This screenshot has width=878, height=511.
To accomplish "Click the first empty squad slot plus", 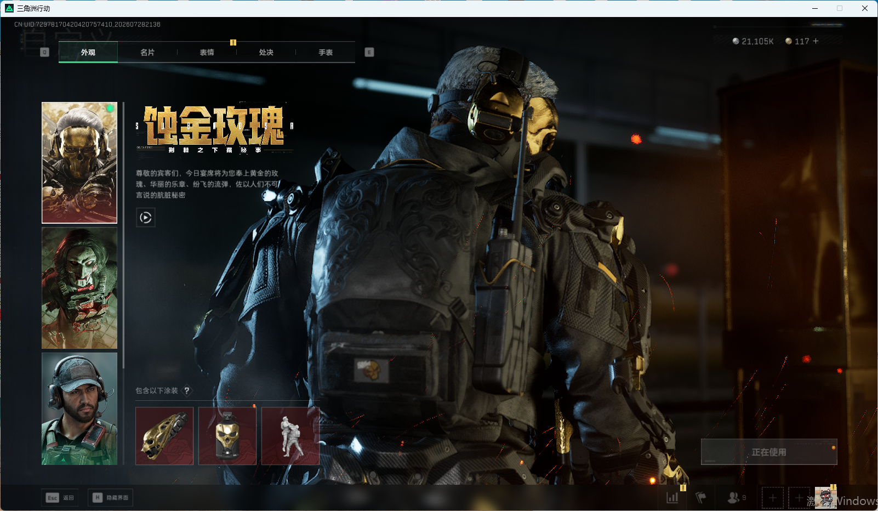I will [772, 498].
